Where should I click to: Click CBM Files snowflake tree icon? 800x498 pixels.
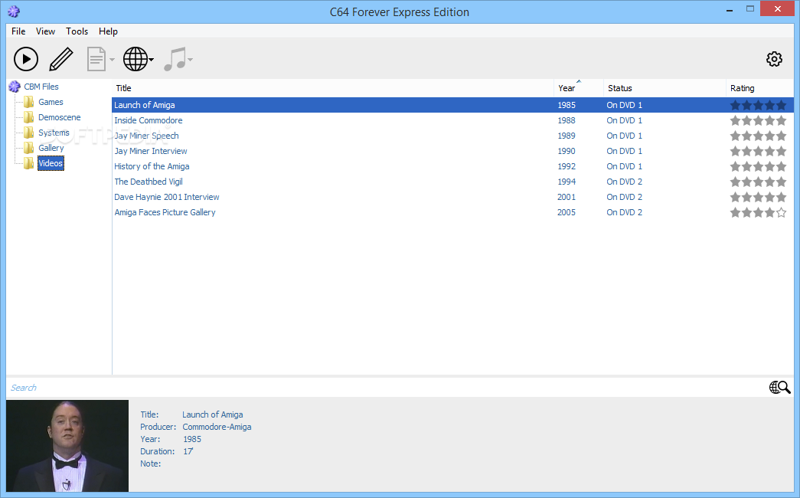[x=15, y=87]
